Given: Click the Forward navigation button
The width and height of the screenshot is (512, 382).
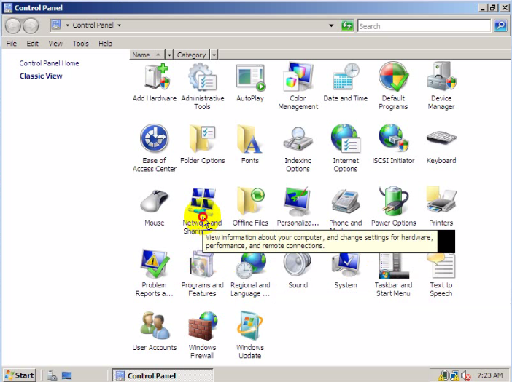Looking at the screenshot, I should click(x=31, y=25).
